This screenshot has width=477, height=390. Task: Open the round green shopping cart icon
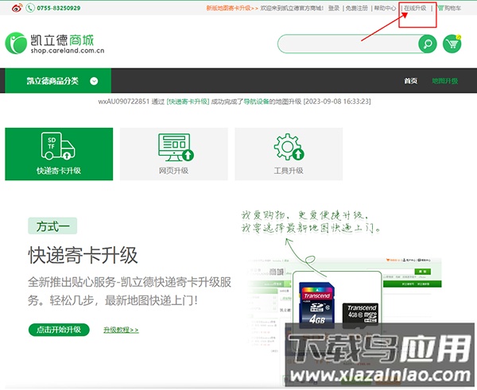tap(452, 44)
